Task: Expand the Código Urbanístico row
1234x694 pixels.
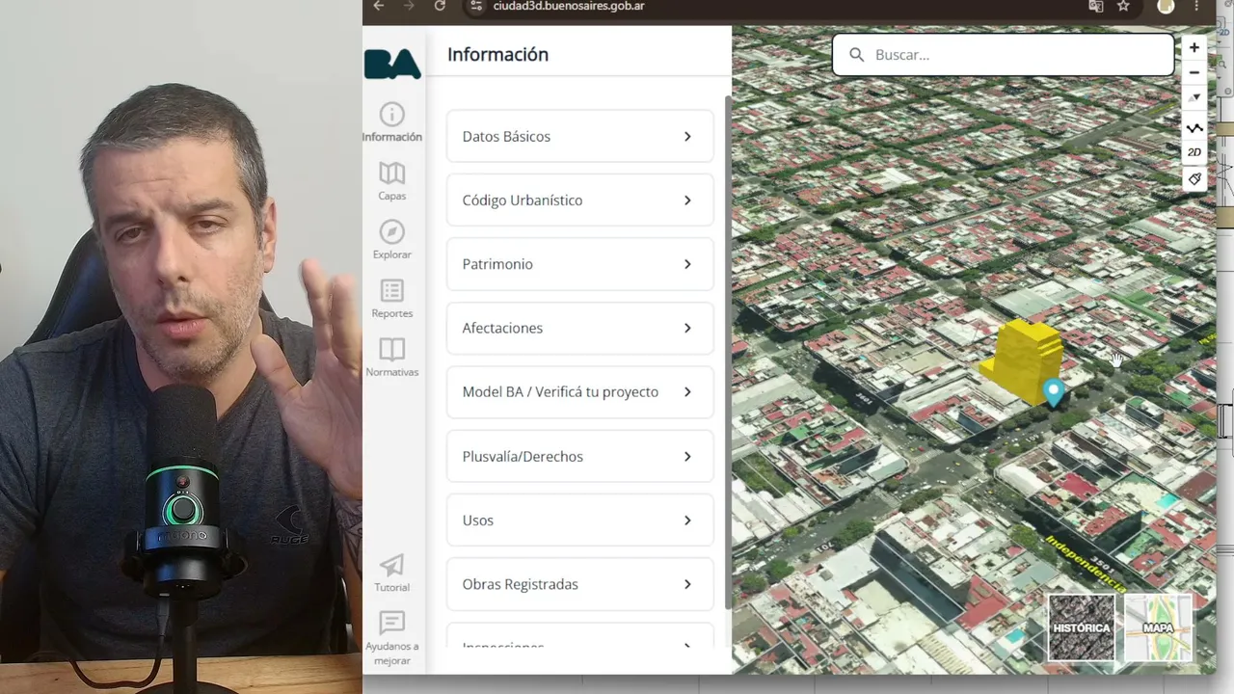Action: [x=580, y=200]
